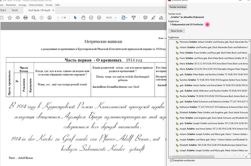Click the print icon in toolbar
251x166 pixels.
click(x=25, y=18)
